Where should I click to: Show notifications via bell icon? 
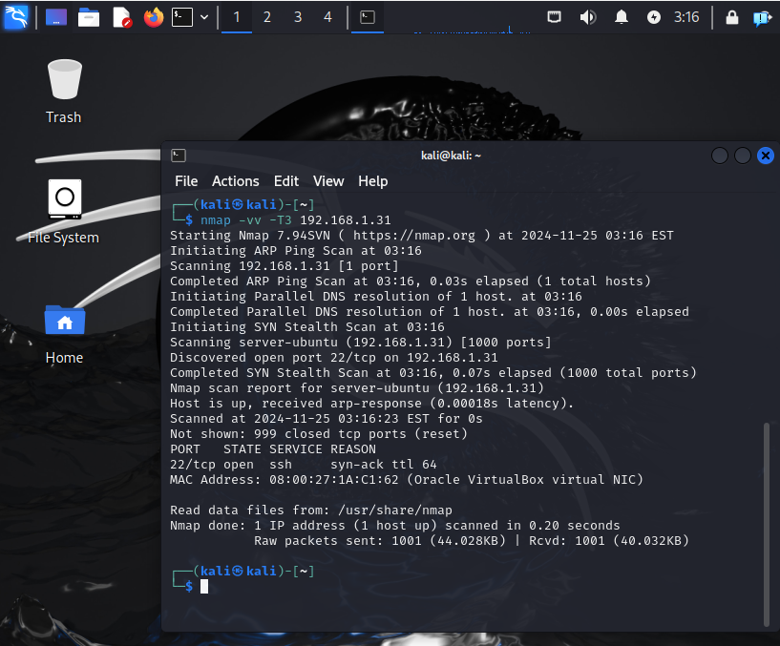[621, 17]
